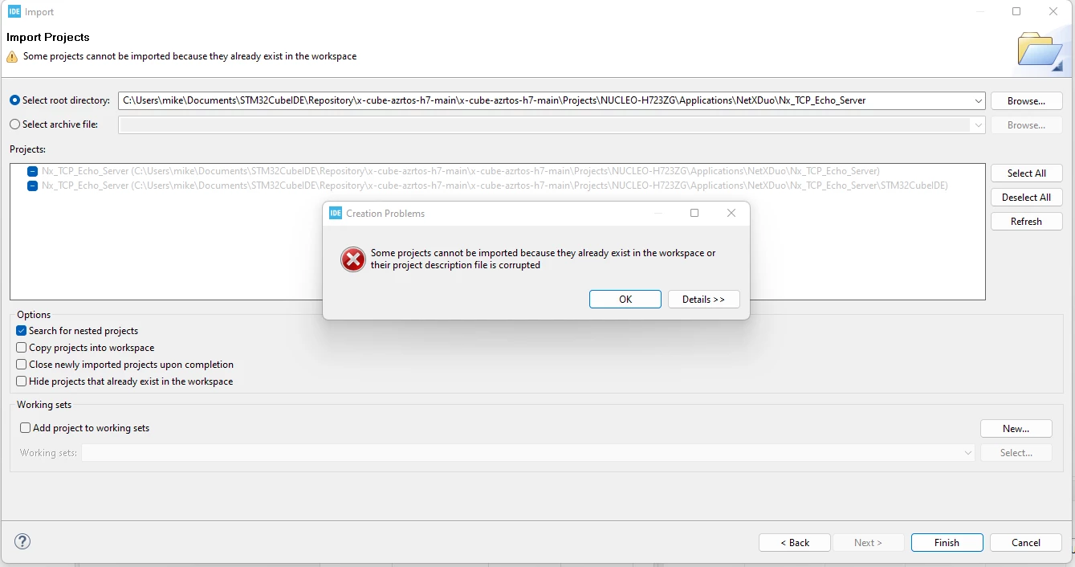The height and width of the screenshot is (567, 1075).
Task: Maximize the Creation Problems dialog
Action: pos(694,213)
